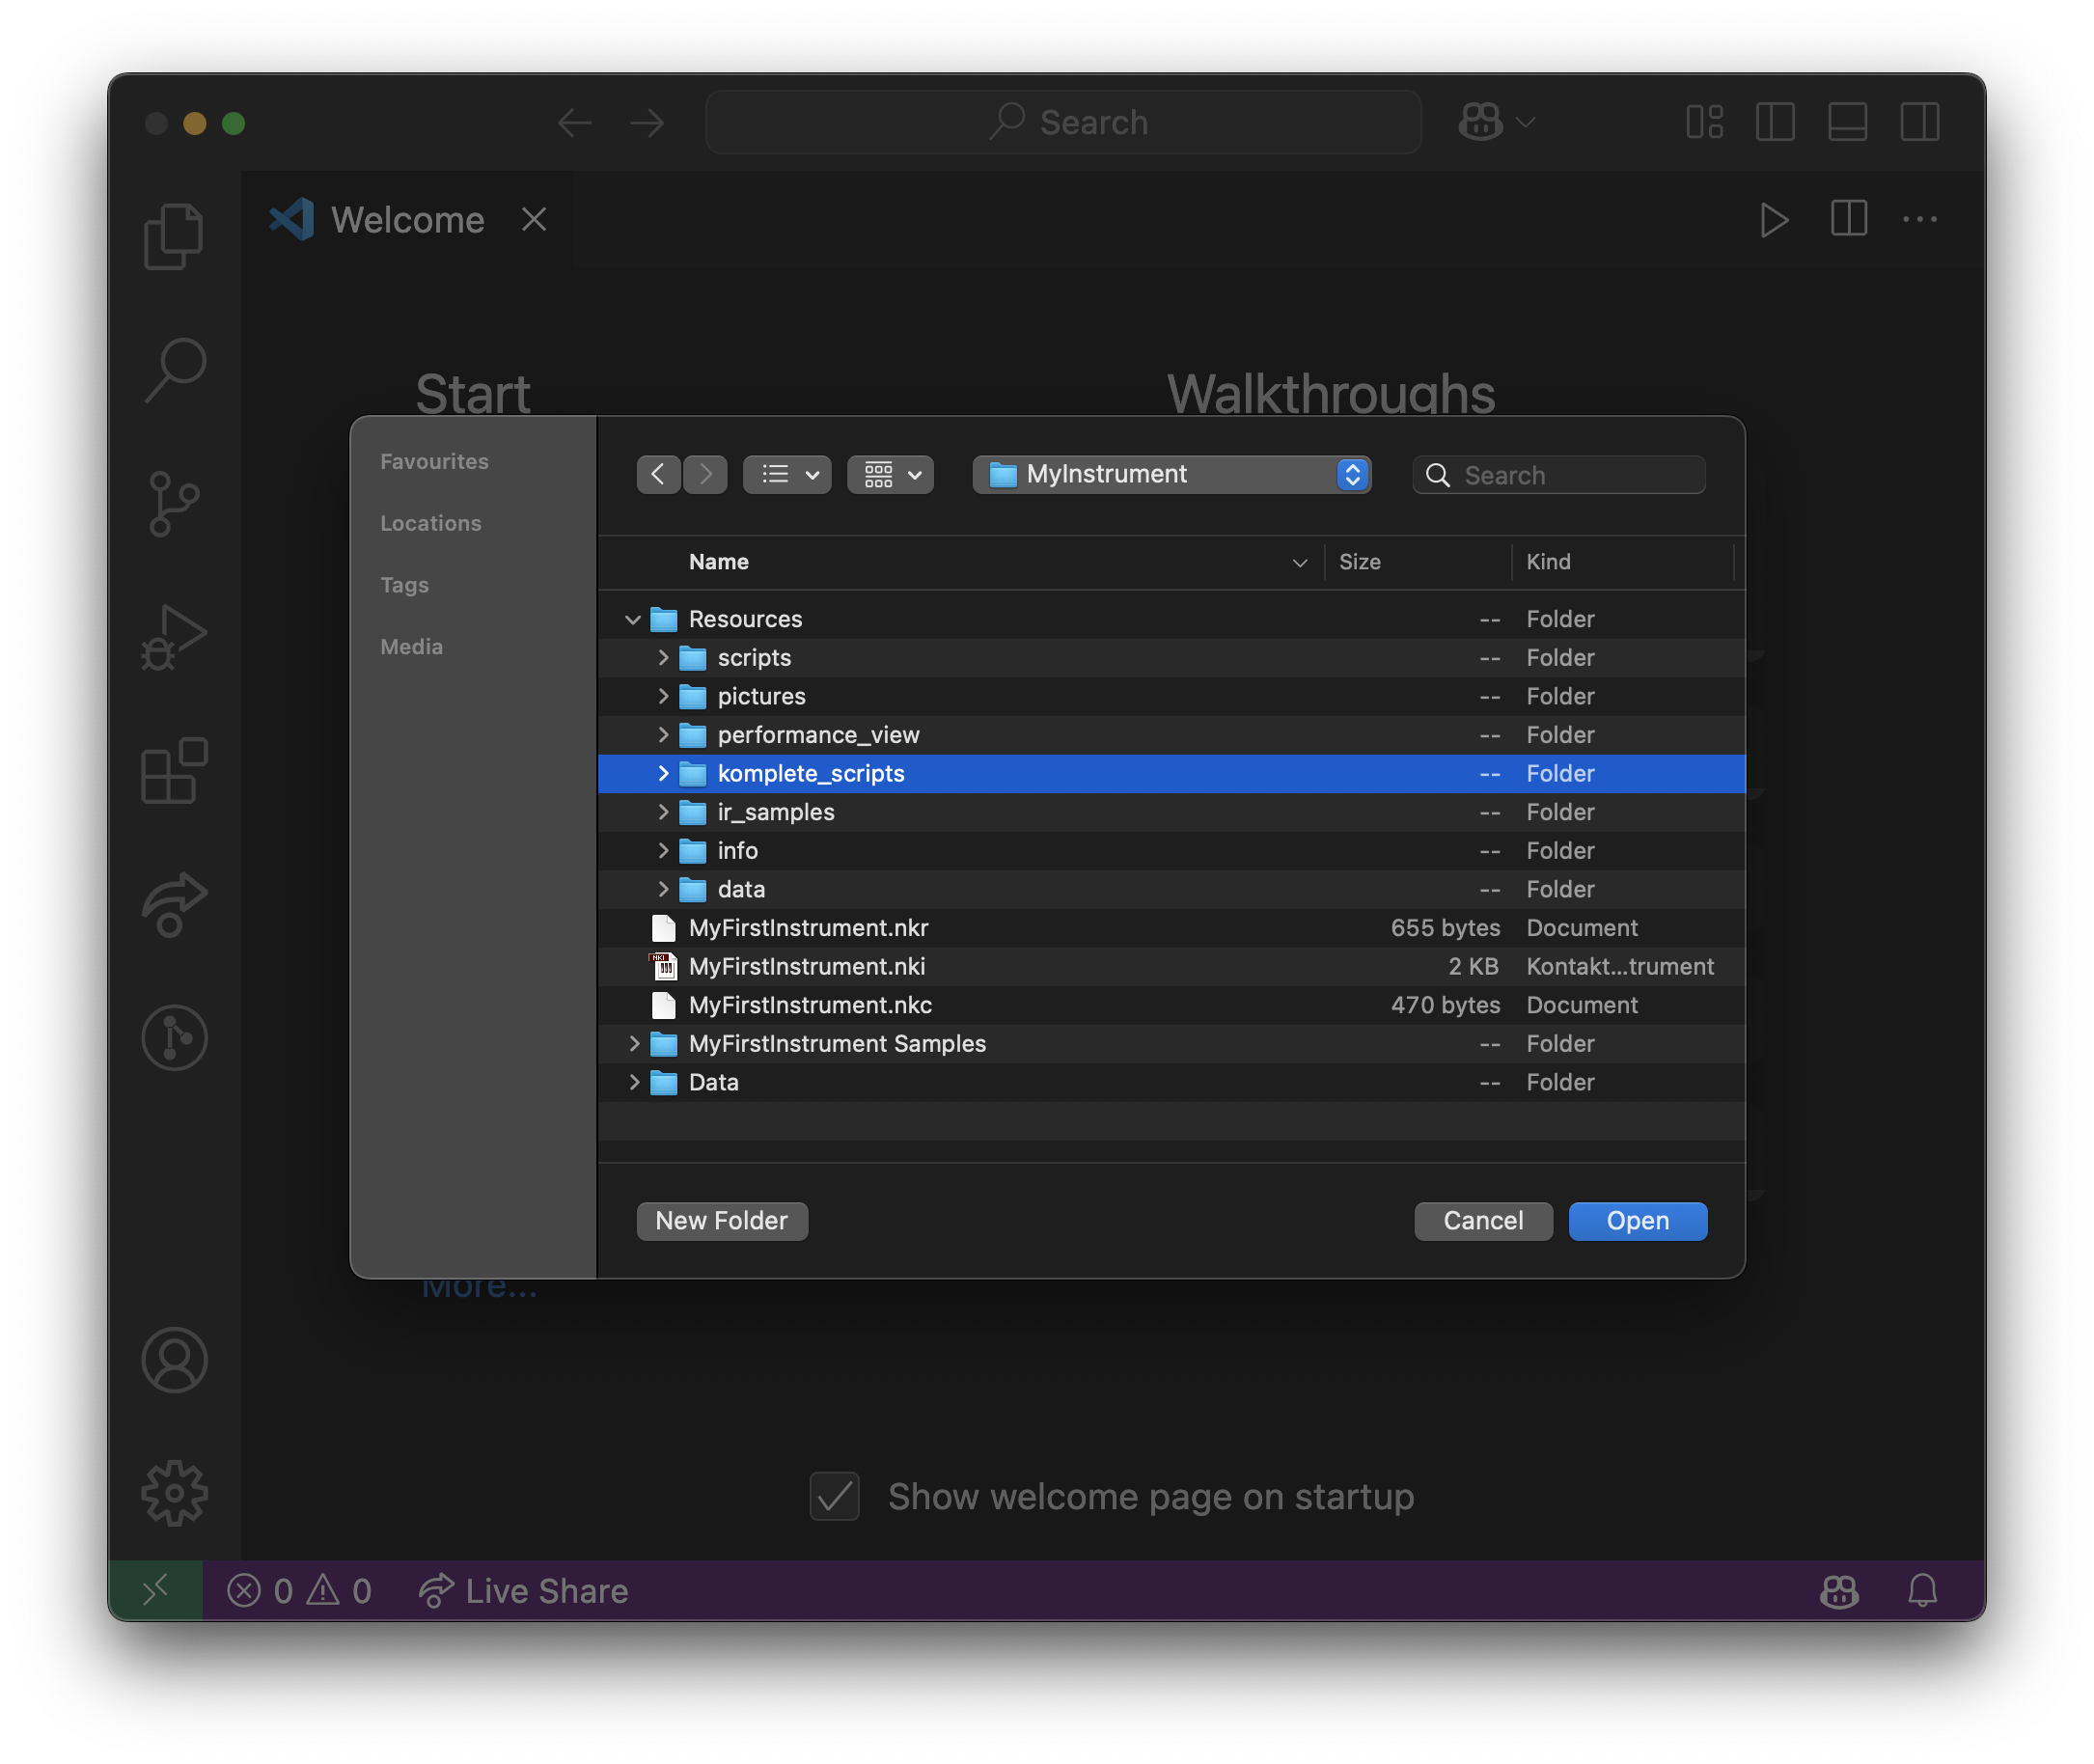The image size is (2094, 1764).
Task: Open Manage gear in activity bar
Action: pos(174,1493)
